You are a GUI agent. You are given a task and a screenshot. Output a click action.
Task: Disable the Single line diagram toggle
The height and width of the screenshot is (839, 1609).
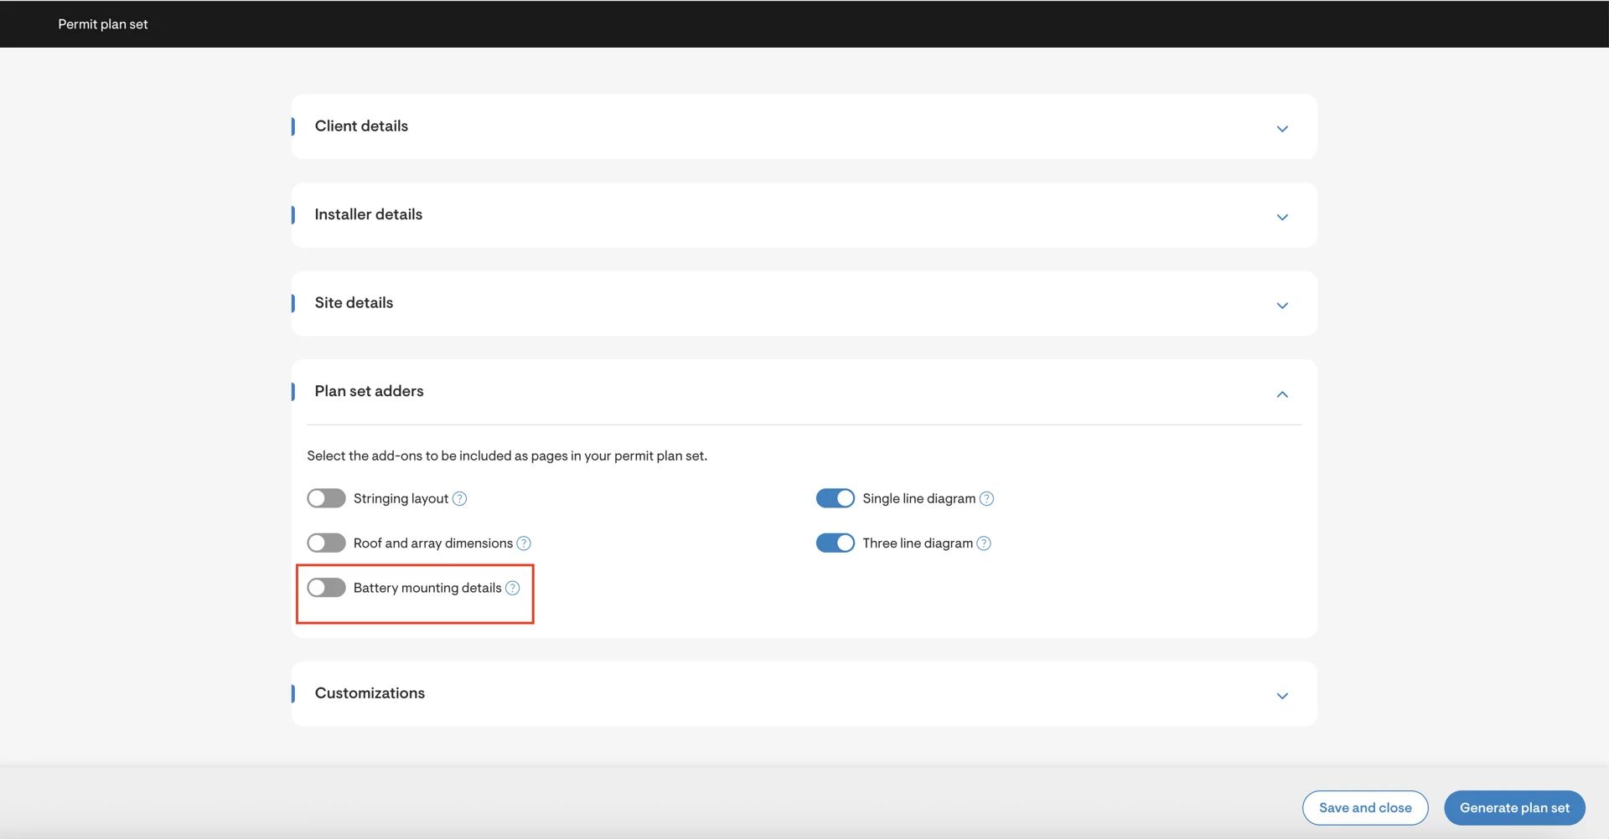pyautogui.click(x=835, y=499)
